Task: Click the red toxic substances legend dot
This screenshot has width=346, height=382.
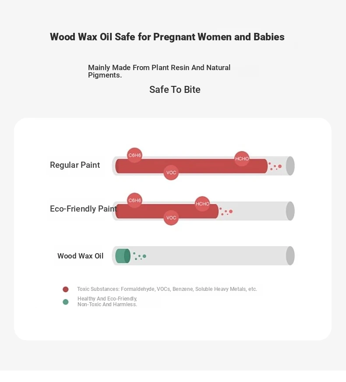Action: click(x=66, y=289)
